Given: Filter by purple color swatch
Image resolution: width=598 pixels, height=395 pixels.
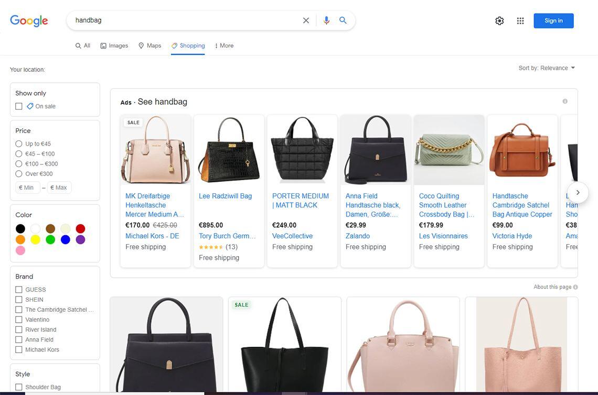Looking at the screenshot, I should point(80,239).
